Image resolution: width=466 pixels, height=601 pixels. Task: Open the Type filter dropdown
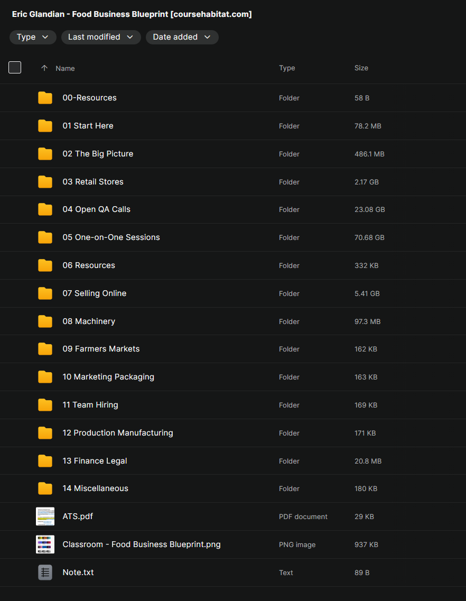[33, 37]
